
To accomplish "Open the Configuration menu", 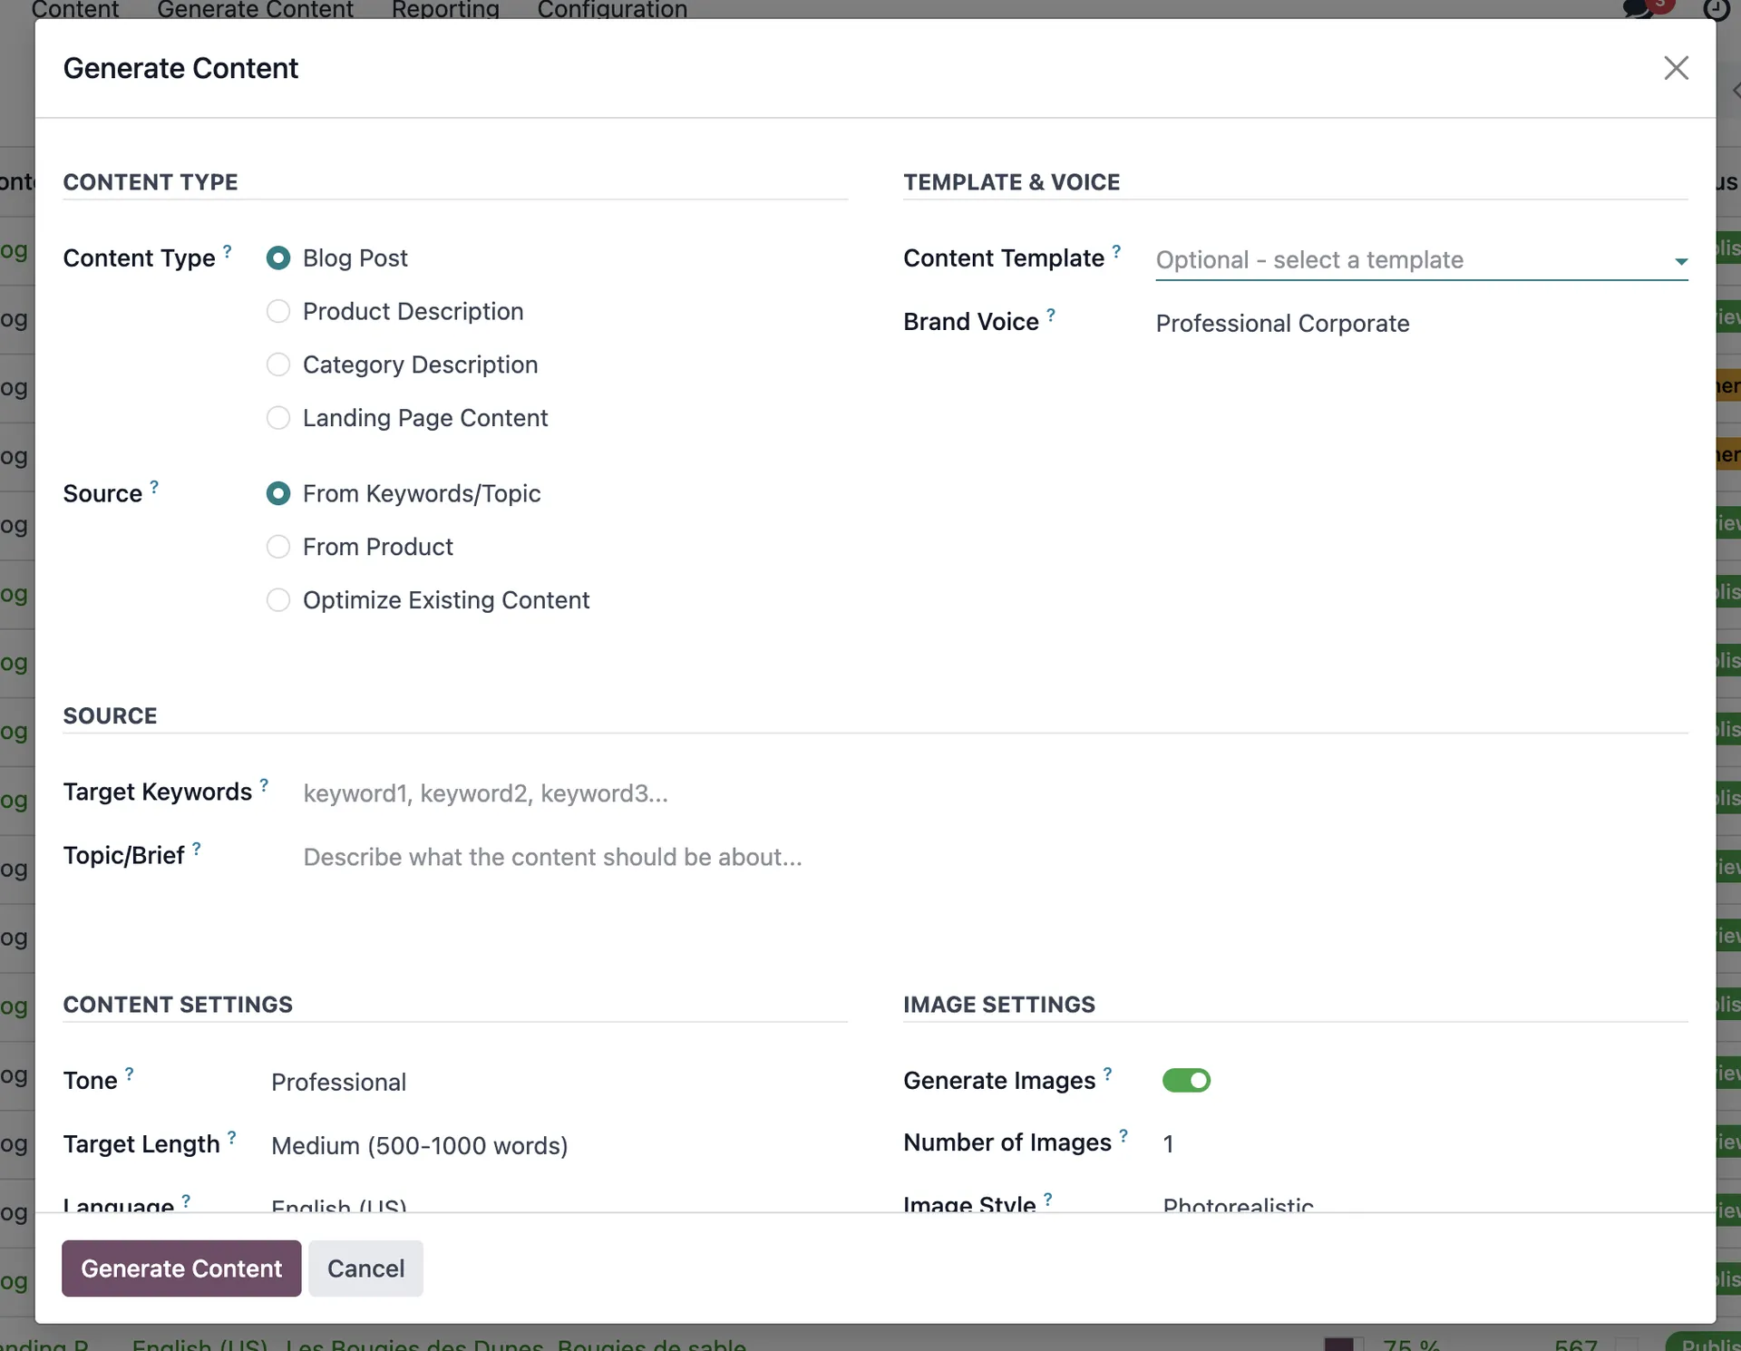I will 612,10.
